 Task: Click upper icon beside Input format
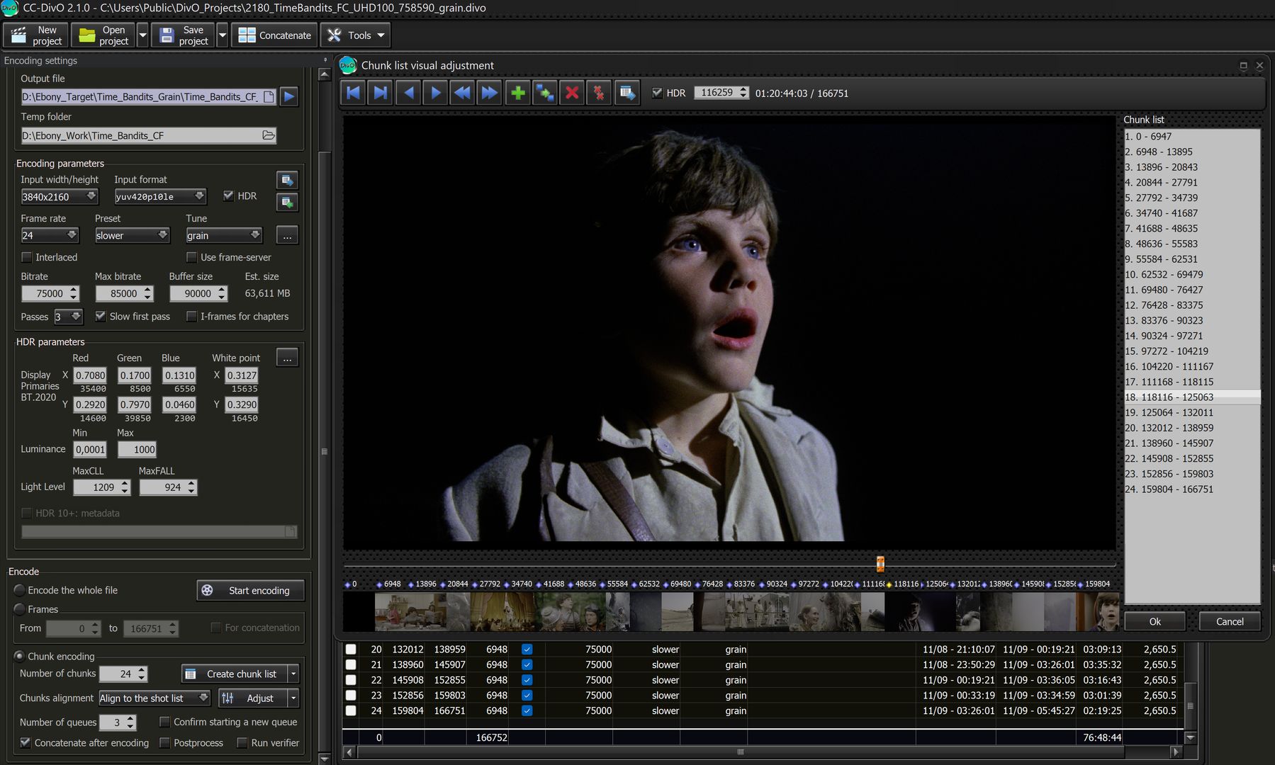[x=287, y=180]
